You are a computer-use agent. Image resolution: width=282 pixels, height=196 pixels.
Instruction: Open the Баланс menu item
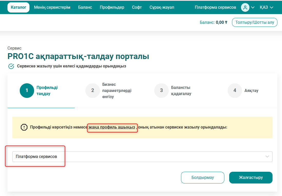coord(85,7)
